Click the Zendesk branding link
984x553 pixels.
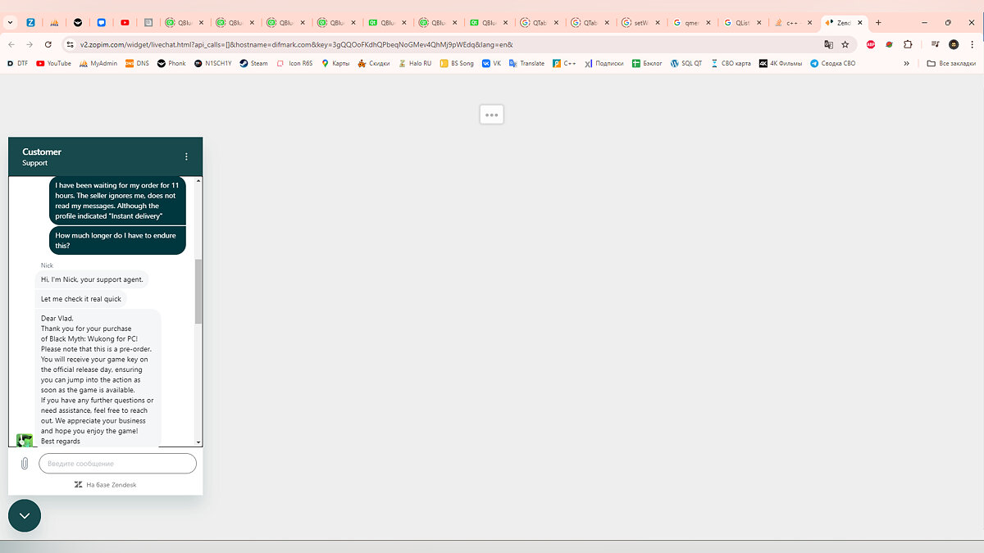106,485
